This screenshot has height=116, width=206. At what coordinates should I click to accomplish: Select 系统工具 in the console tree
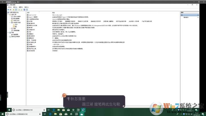(x=14, y=15)
